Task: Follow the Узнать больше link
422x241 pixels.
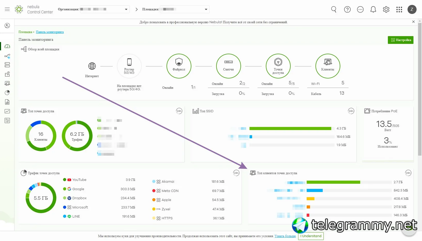Action: (285, 236)
